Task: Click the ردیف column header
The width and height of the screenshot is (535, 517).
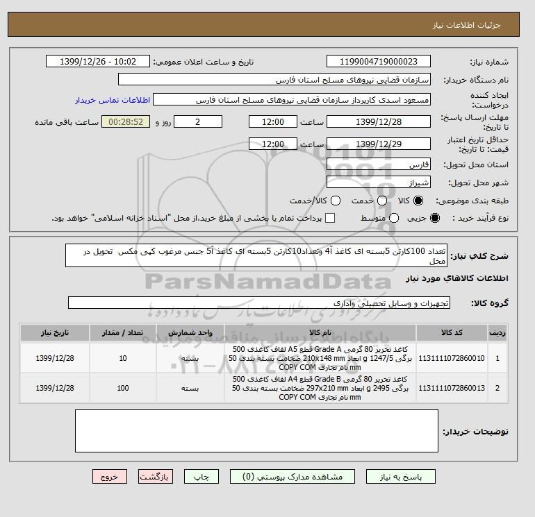Action: 497,332
